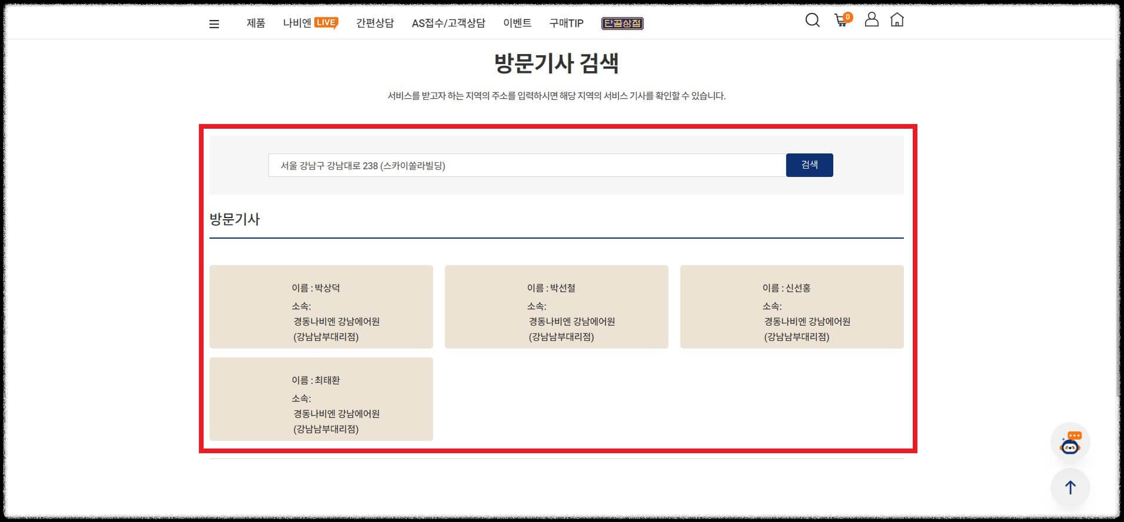
Task: Open the 제품 menu
Action: tap(256, 23)
